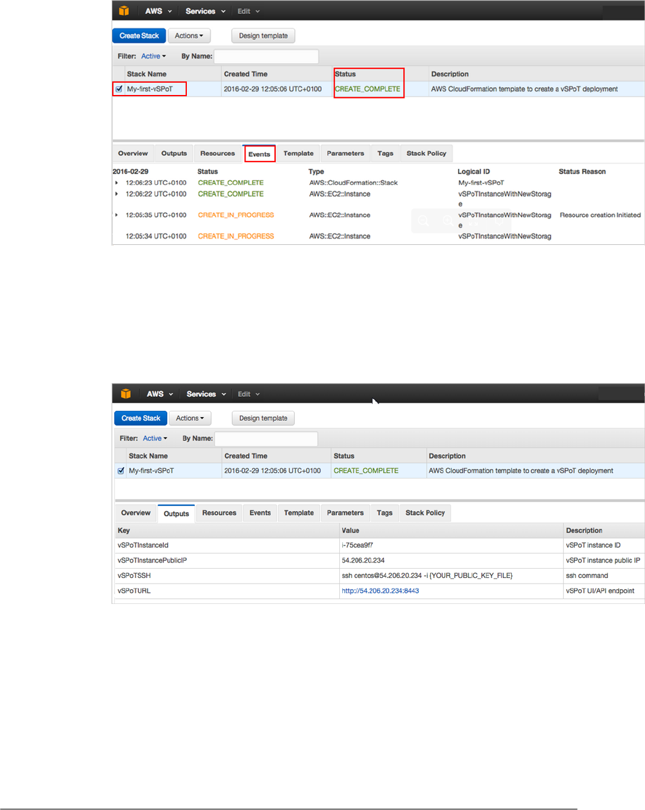Screen dimensions: 645x810
Task: Click Create Stack button in top console
Action: [139, 36]
